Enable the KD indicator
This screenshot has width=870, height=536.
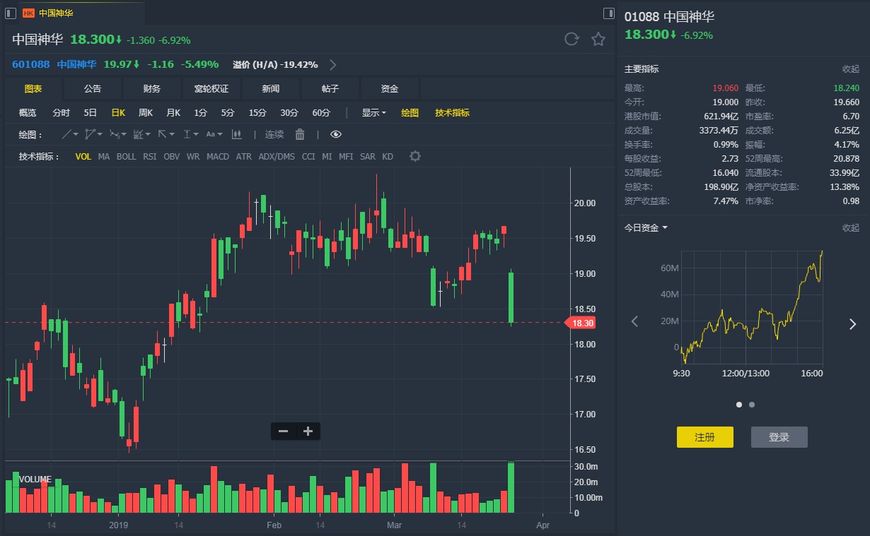(388, 156)
